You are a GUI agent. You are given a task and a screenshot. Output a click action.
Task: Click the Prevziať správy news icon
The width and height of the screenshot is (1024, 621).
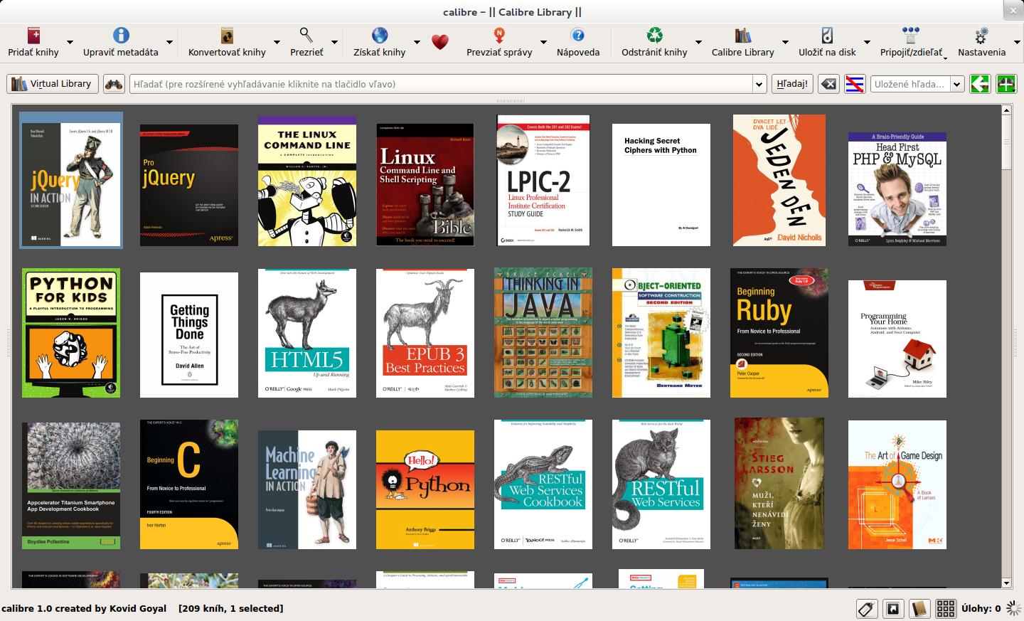pyautogui.click(x=499, y=36)
